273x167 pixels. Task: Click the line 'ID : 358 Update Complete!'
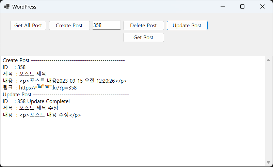coord(36,101)
